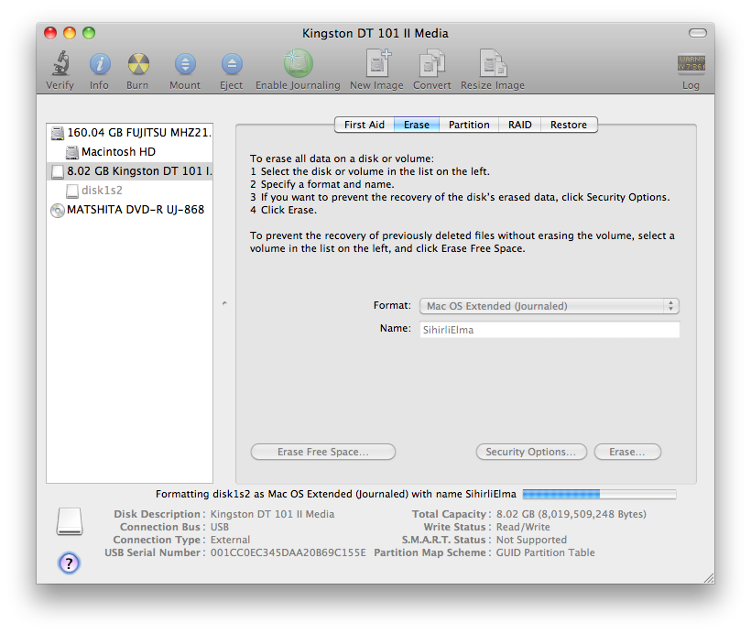
Task: Click the Resize Image icon
Action: click(x=493, y=65)
